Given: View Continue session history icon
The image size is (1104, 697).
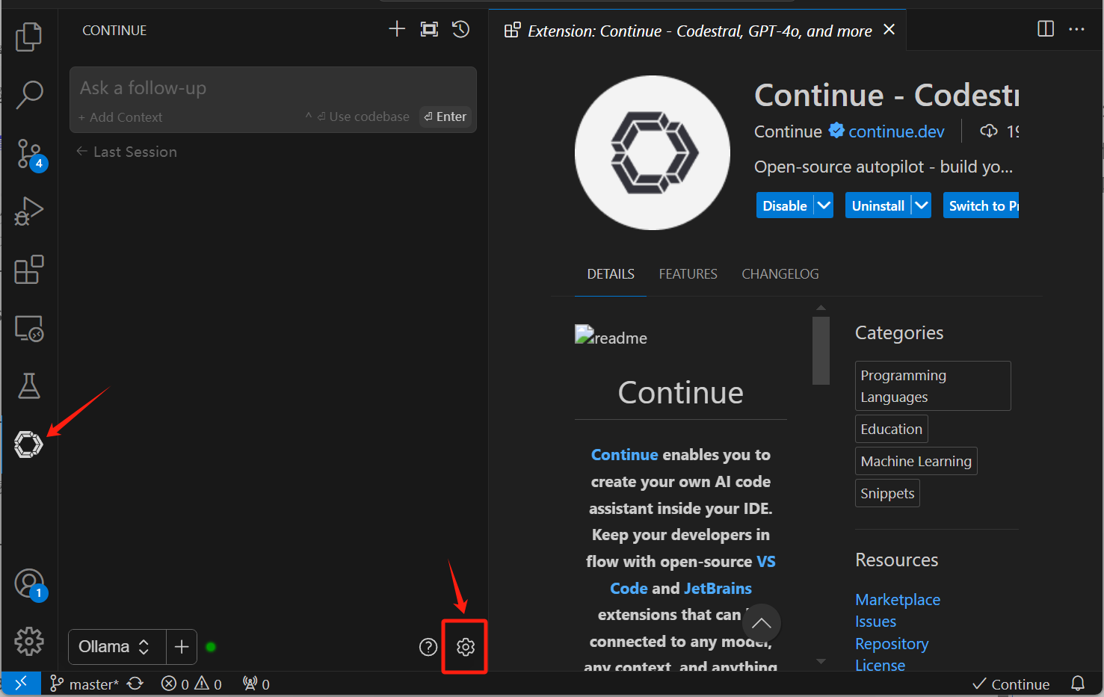Looking at the screenshot, I should point(460,29).
